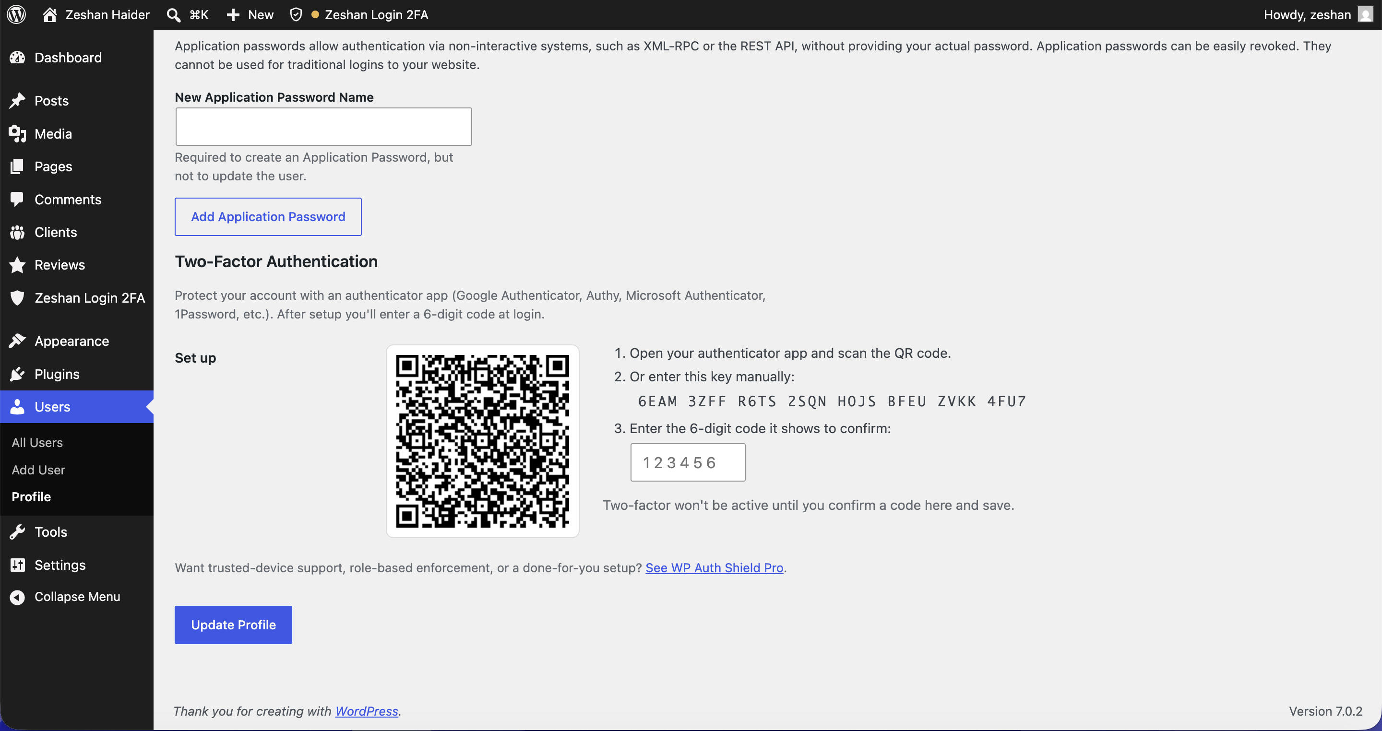Click the Comments bubble icon

(17, 199)
